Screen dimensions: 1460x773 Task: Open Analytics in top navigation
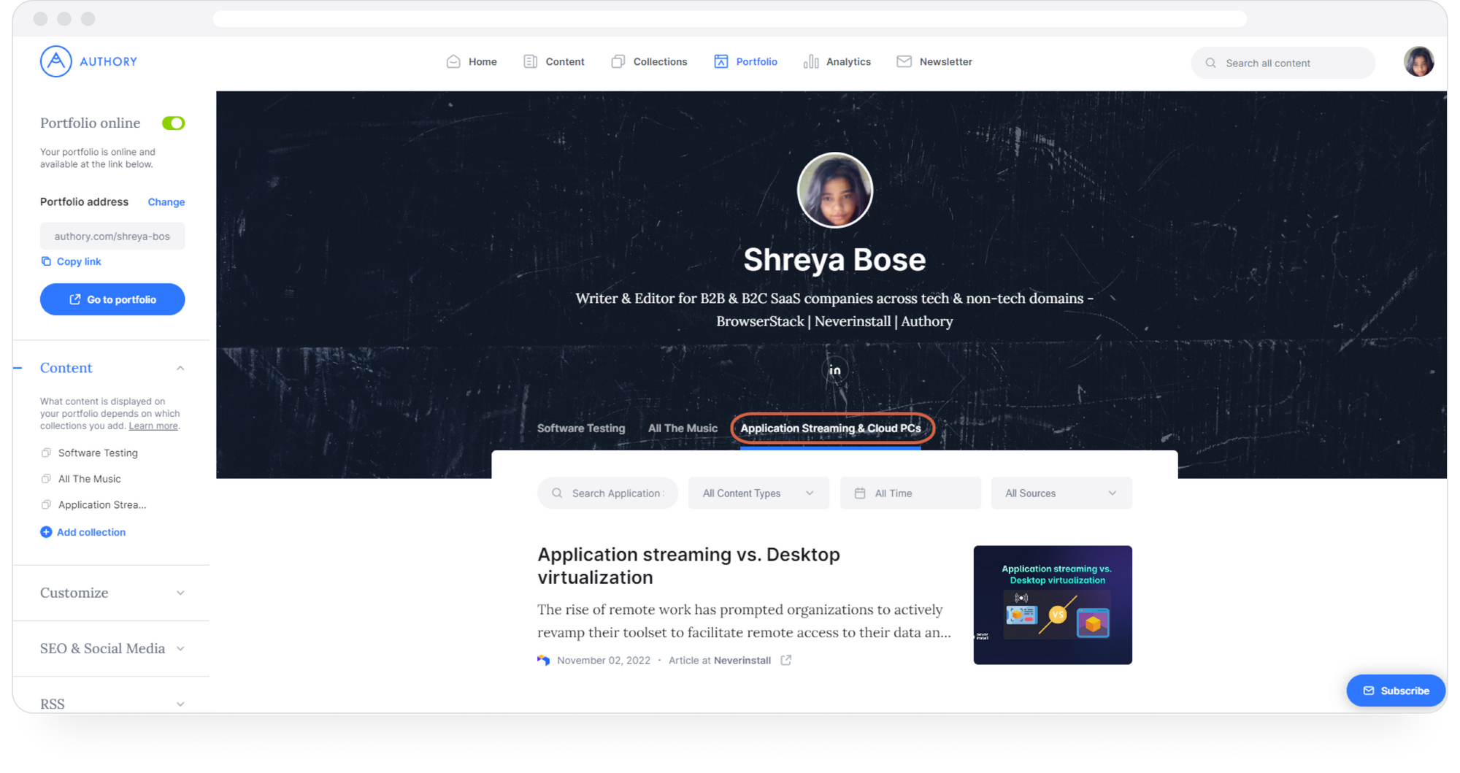(837, 62)
